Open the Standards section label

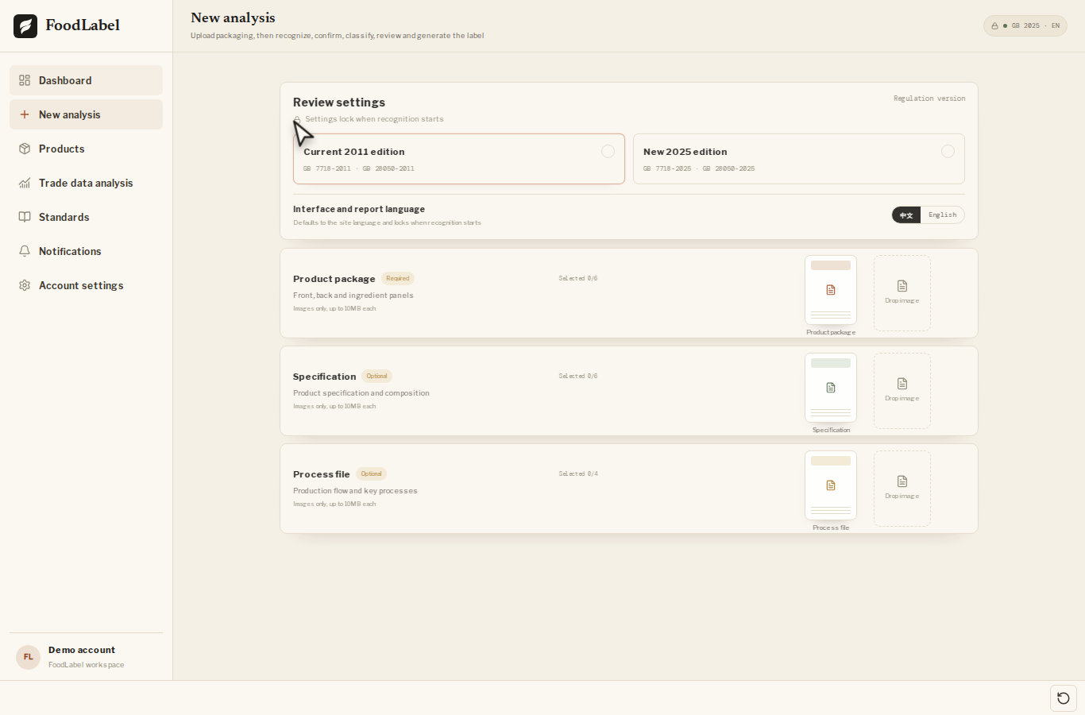[64, 217]
